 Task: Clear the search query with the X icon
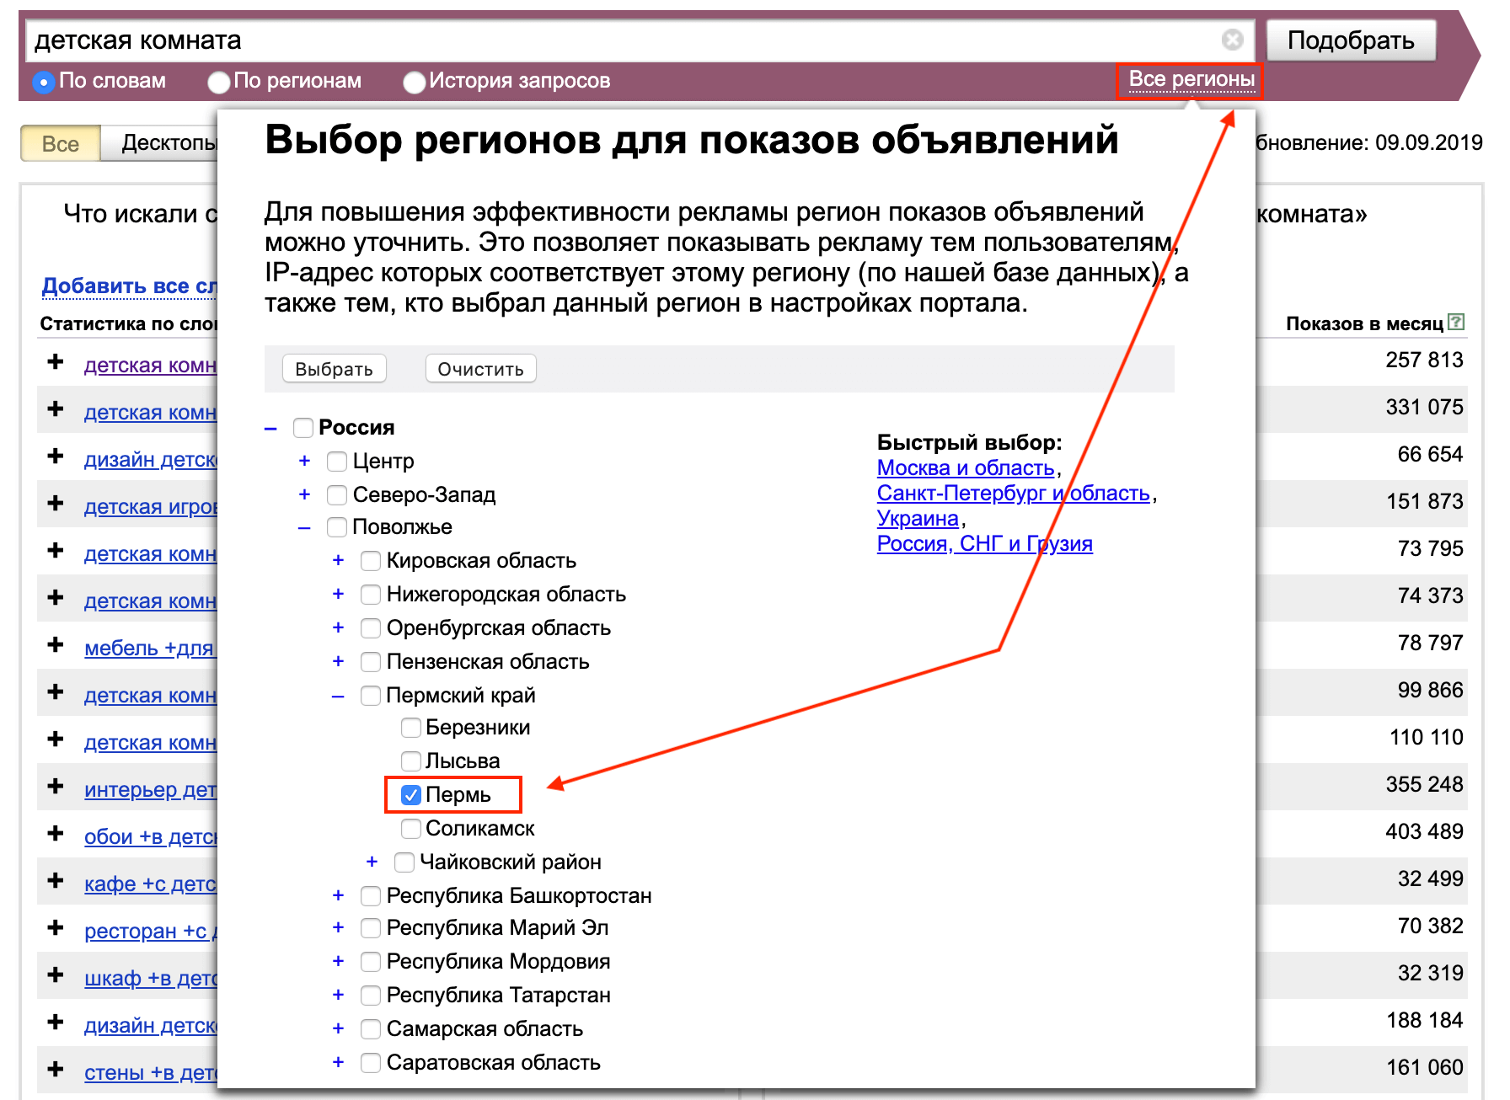[1233, 37]
